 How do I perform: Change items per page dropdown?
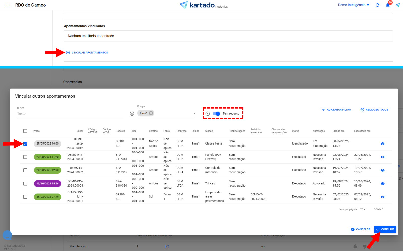pos(363,209)
